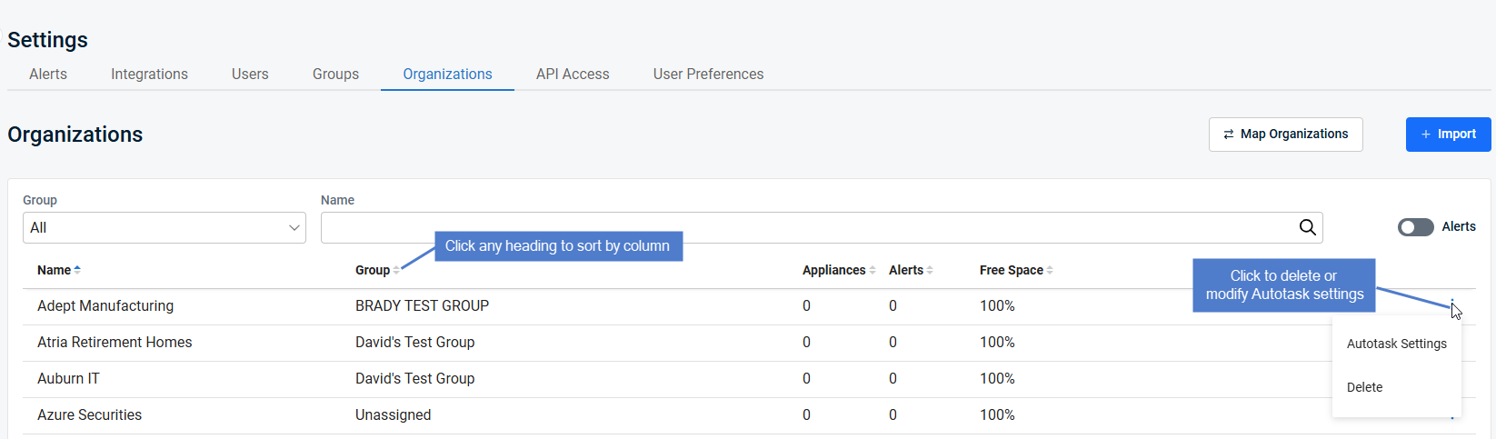This screenshot has width=1496, height=439.
Task: Select the Atria Retirement Homes row
Action: (x=749, y=343)
